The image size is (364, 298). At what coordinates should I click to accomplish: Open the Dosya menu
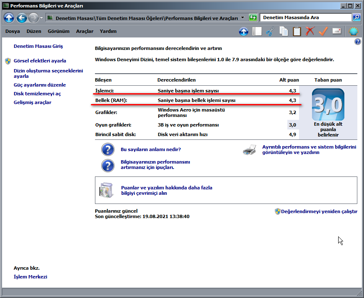[12, 31]
